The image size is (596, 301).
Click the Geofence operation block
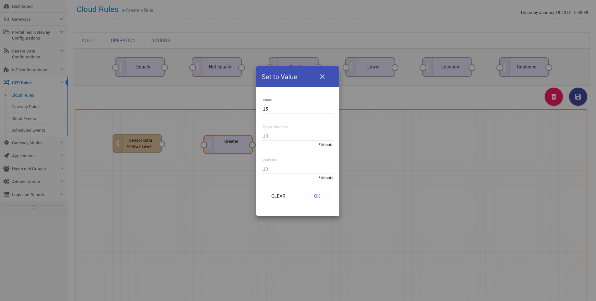click(526, 67)
